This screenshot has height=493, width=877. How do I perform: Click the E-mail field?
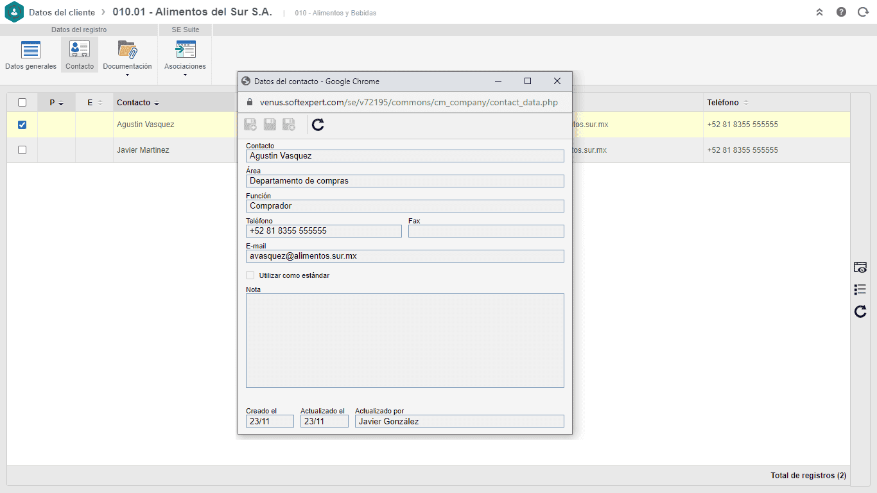(x=405, y=256)
